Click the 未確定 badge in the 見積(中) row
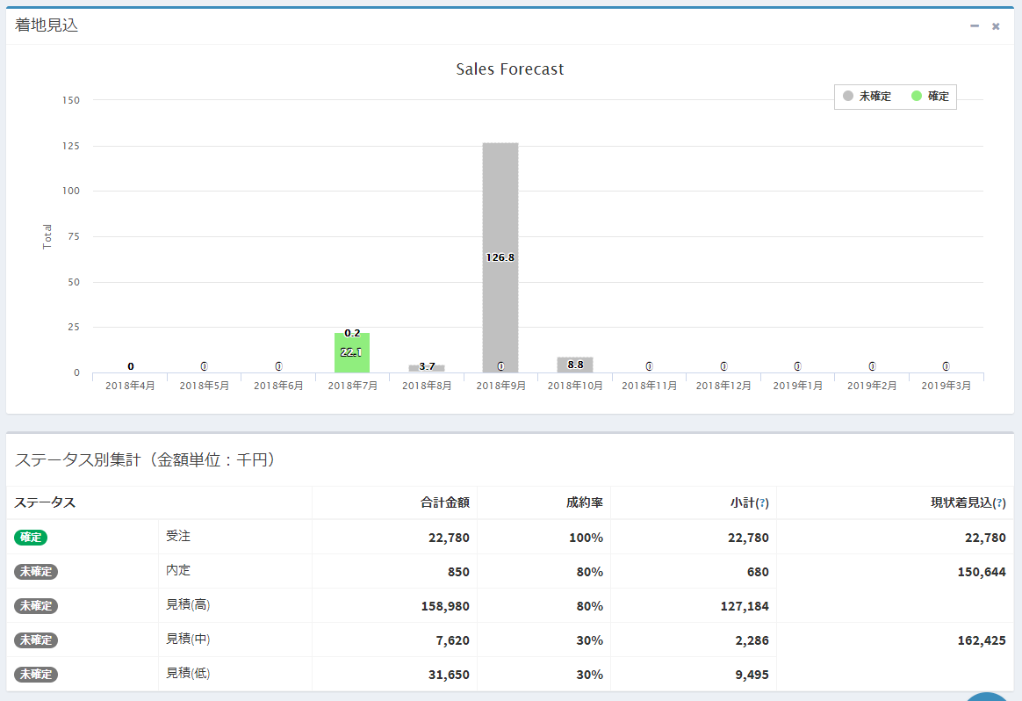This screenshot has height=701, width=1022. point(36,640)
